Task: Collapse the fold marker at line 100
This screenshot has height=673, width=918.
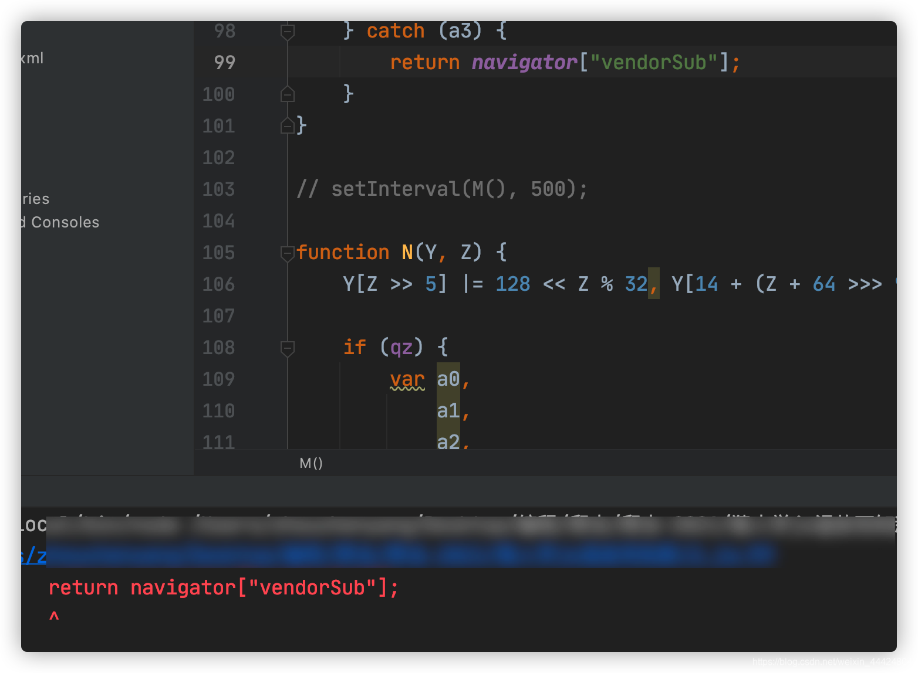Action: tap(288, 94)
